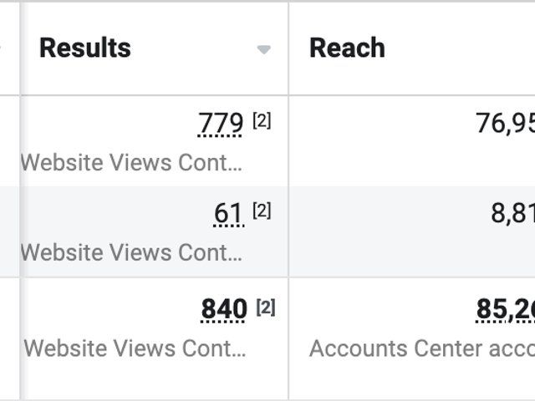Click the Reach column header
535x401 pixels.
click(x=347, y=48)
